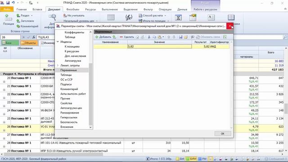Open the Операции ribbon tab
The height and width of the screenshot is (162, 288).
click(x=165, y=9)
